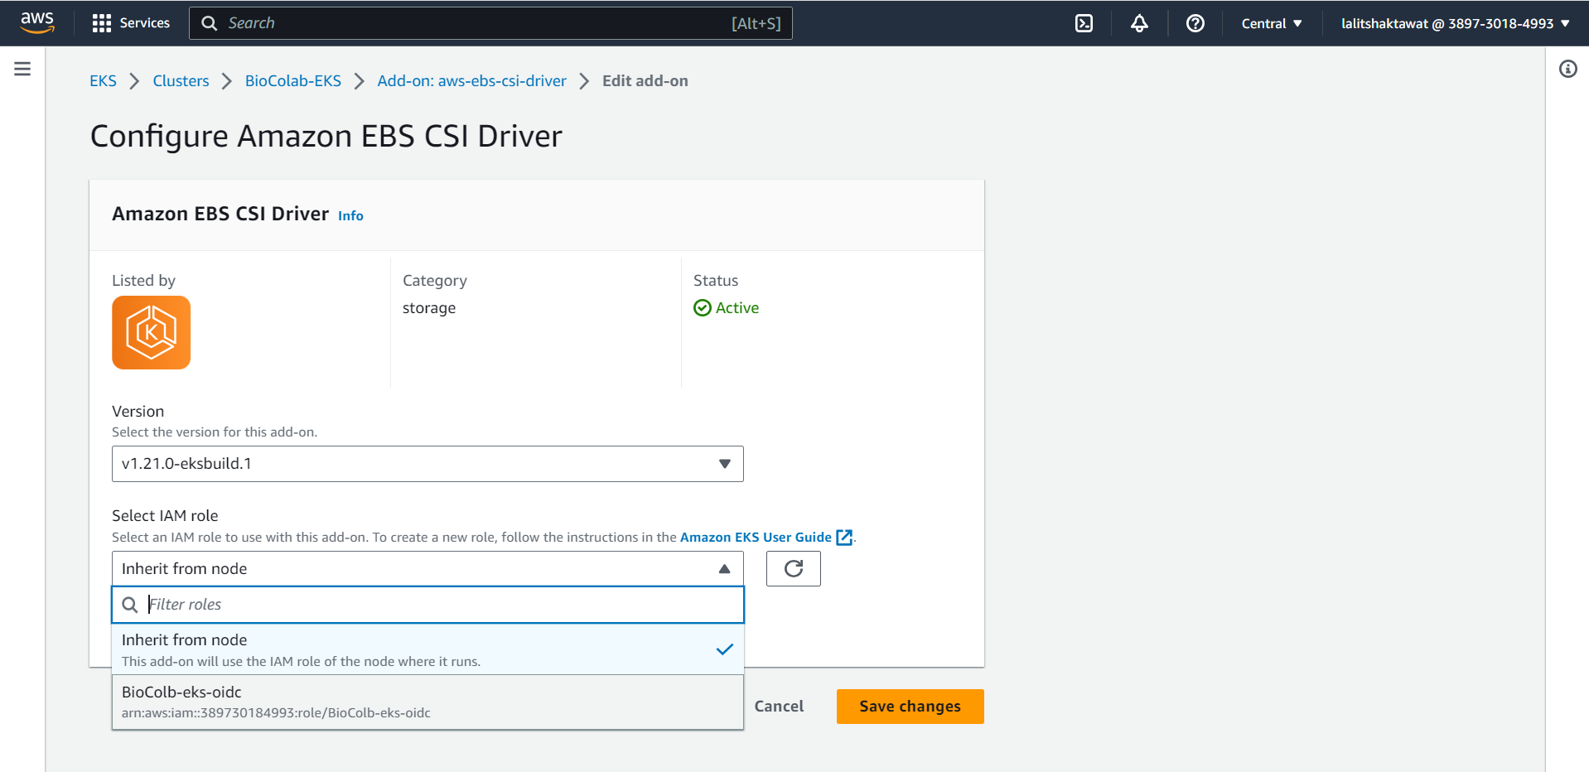Click the Edit add-on breadcrumb text

(645, 81)
